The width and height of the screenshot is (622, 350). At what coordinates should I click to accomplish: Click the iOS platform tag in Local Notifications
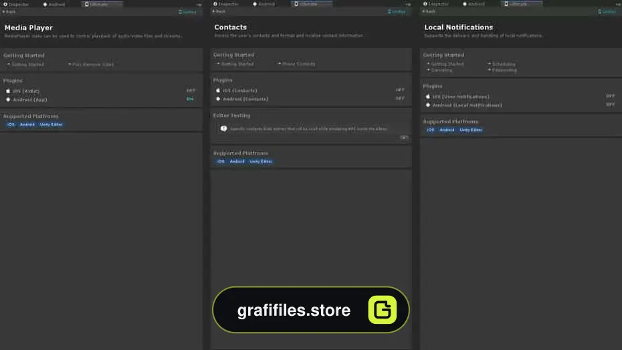431,130
